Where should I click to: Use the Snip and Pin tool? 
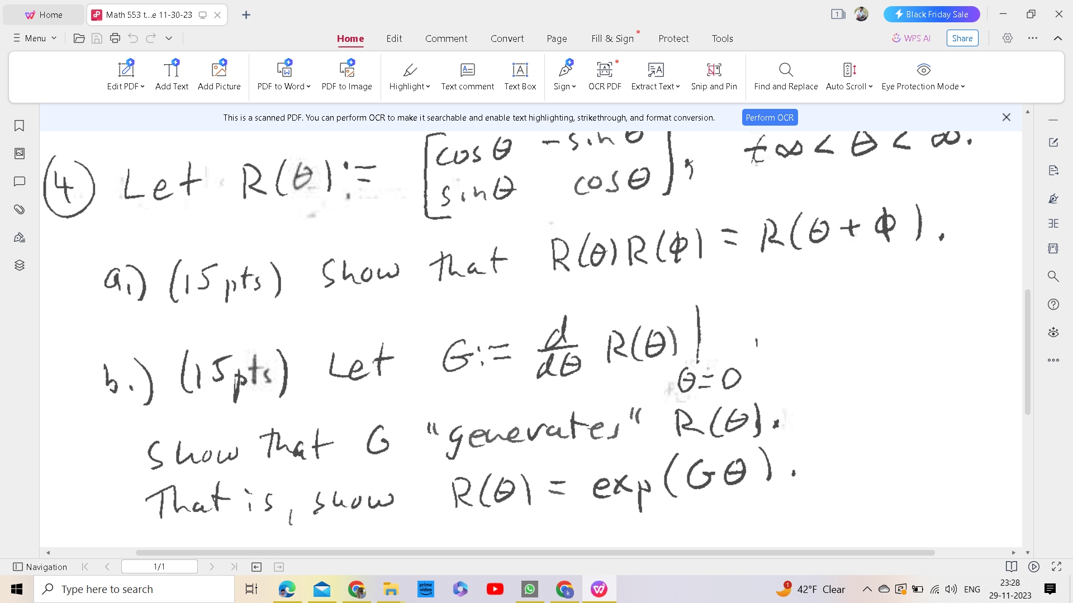714,75
